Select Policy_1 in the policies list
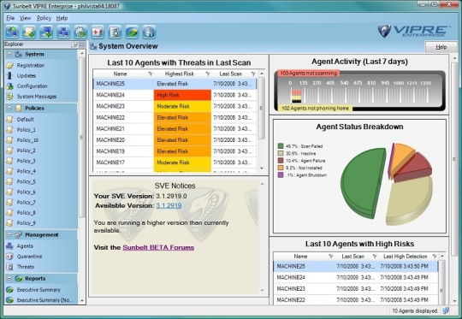The width and height of the screenshot is (462, 319). [26, 130]
